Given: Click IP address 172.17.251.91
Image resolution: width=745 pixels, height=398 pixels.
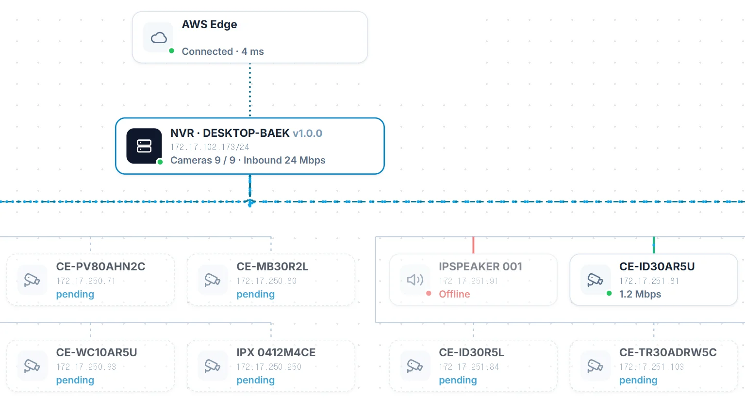Looking at the screenshot, I should point(469,281).
